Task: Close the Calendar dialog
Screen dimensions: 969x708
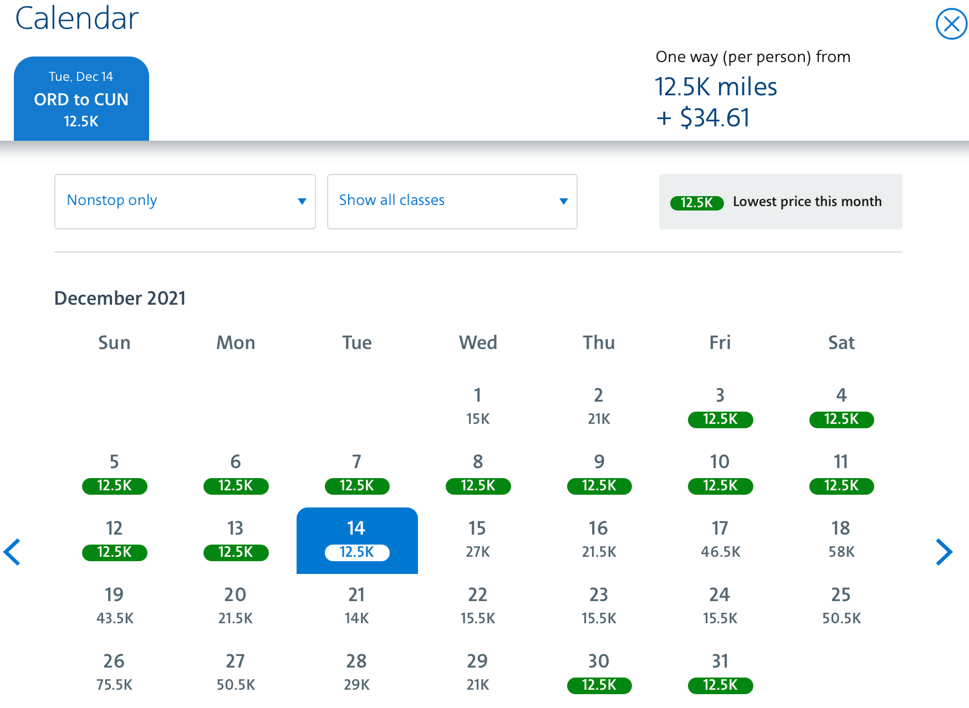Action: 951,23
